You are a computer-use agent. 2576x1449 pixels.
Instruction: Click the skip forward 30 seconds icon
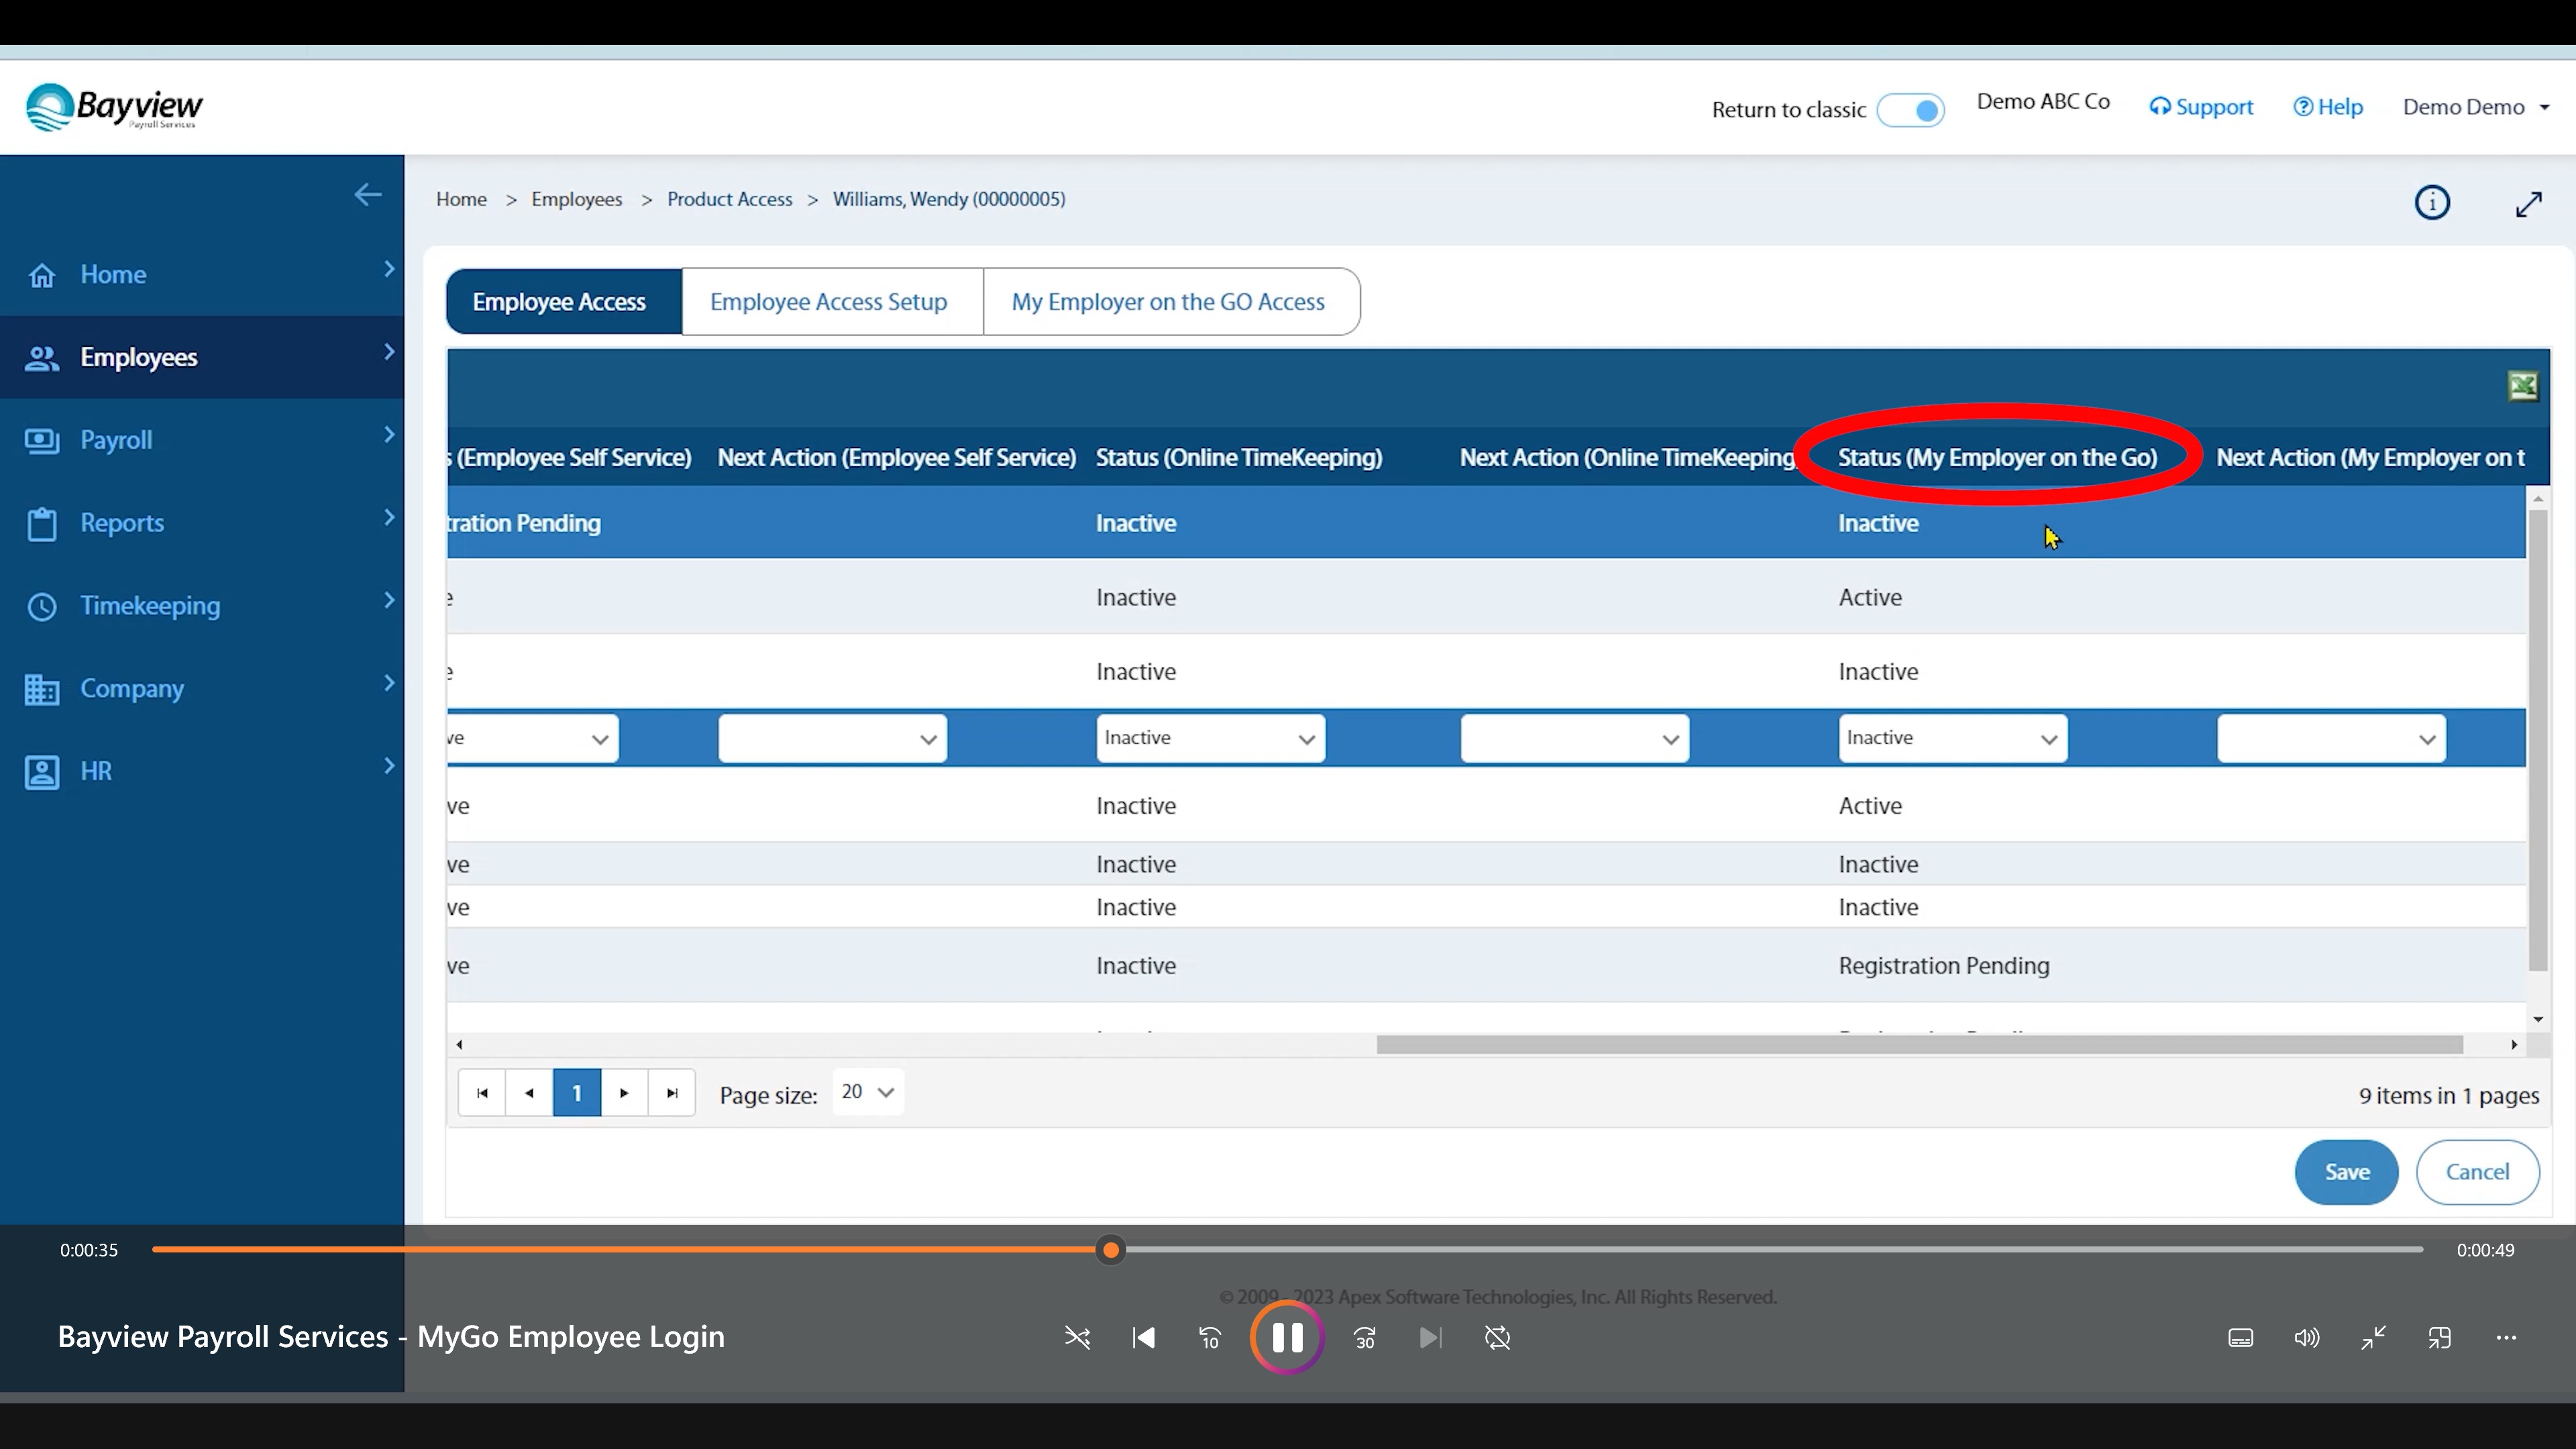(1365, 1338)
